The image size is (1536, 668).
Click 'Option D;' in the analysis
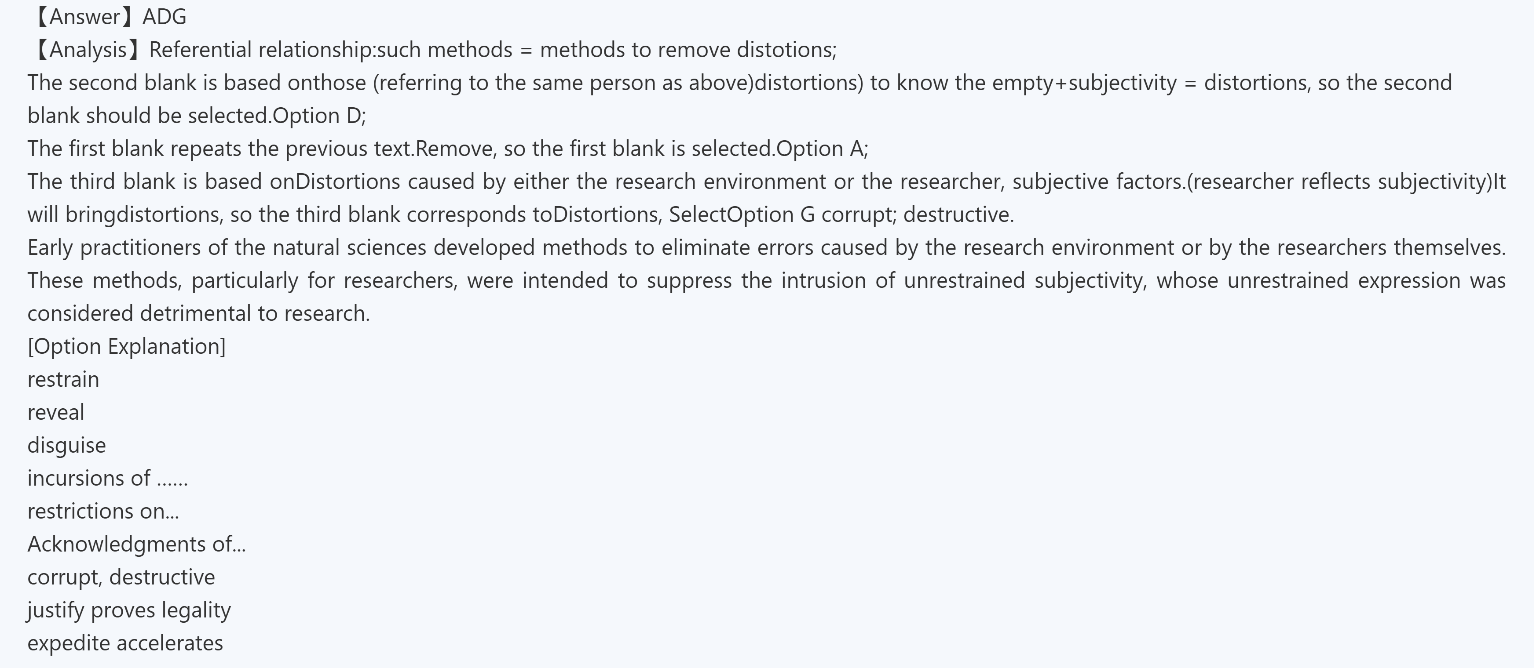[319, 116]
